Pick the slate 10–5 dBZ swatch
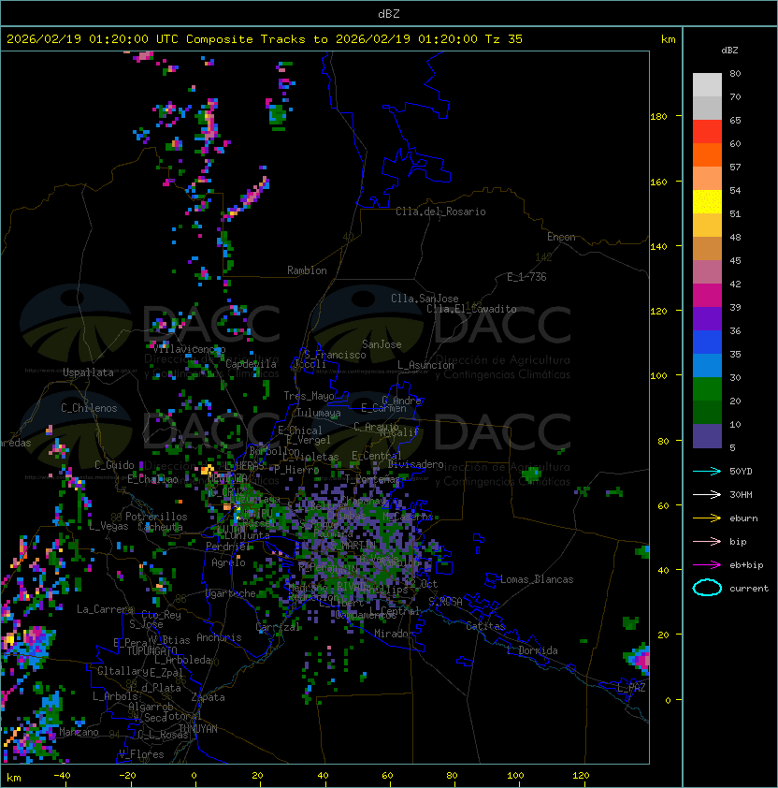Viewport: 778px width, 788px height. pos(707,436)
